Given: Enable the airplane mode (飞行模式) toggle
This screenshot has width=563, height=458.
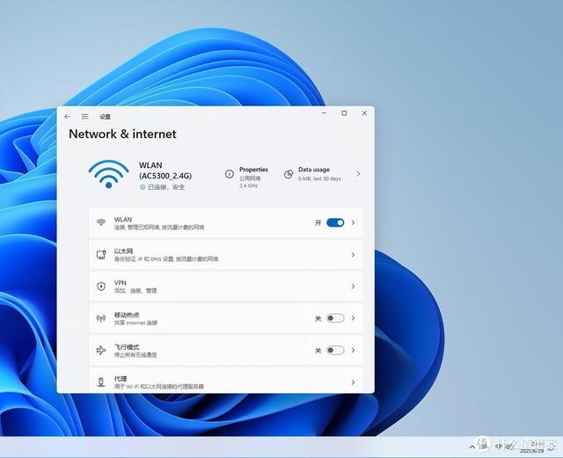Looking at the screenshot, I should click(335, 350).
